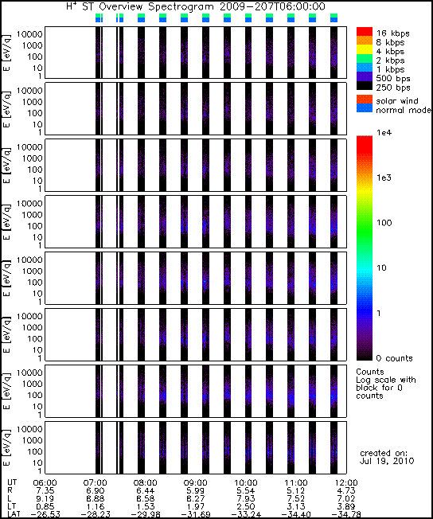Viewport: 433px width, 519px height.
Task: Click the 07:00 UT time label
Action: [x=96, y=483]
